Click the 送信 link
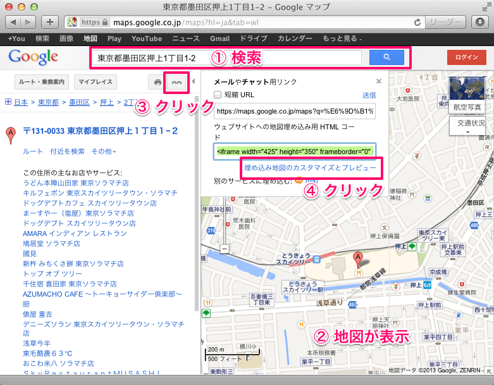Screen dimensions: 494x385 [369, 95]
